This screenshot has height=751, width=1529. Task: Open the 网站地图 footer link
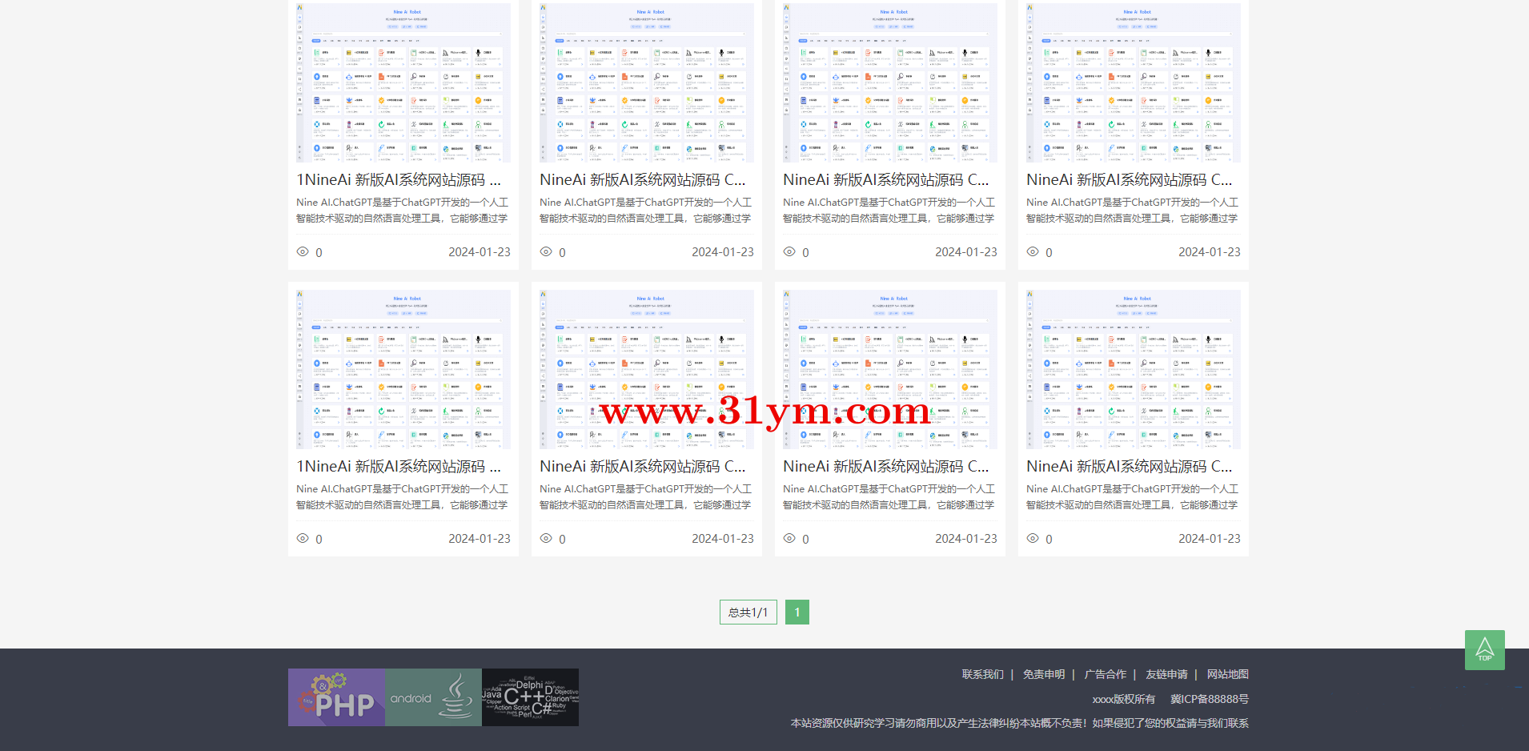[x=1227, y=674]
